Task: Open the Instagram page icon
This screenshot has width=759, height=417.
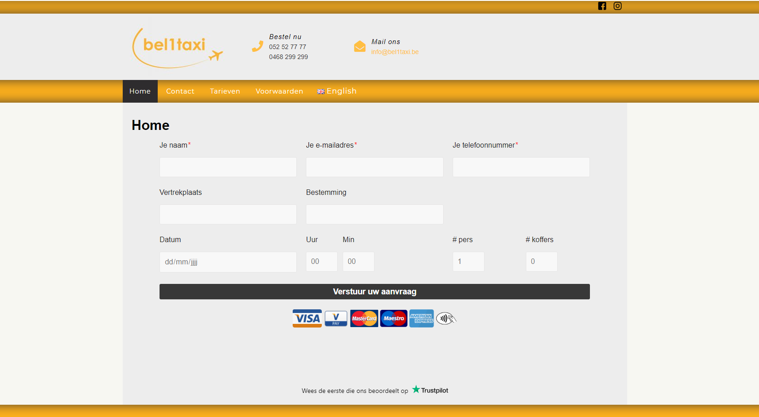Action: (x=618, y=6)
